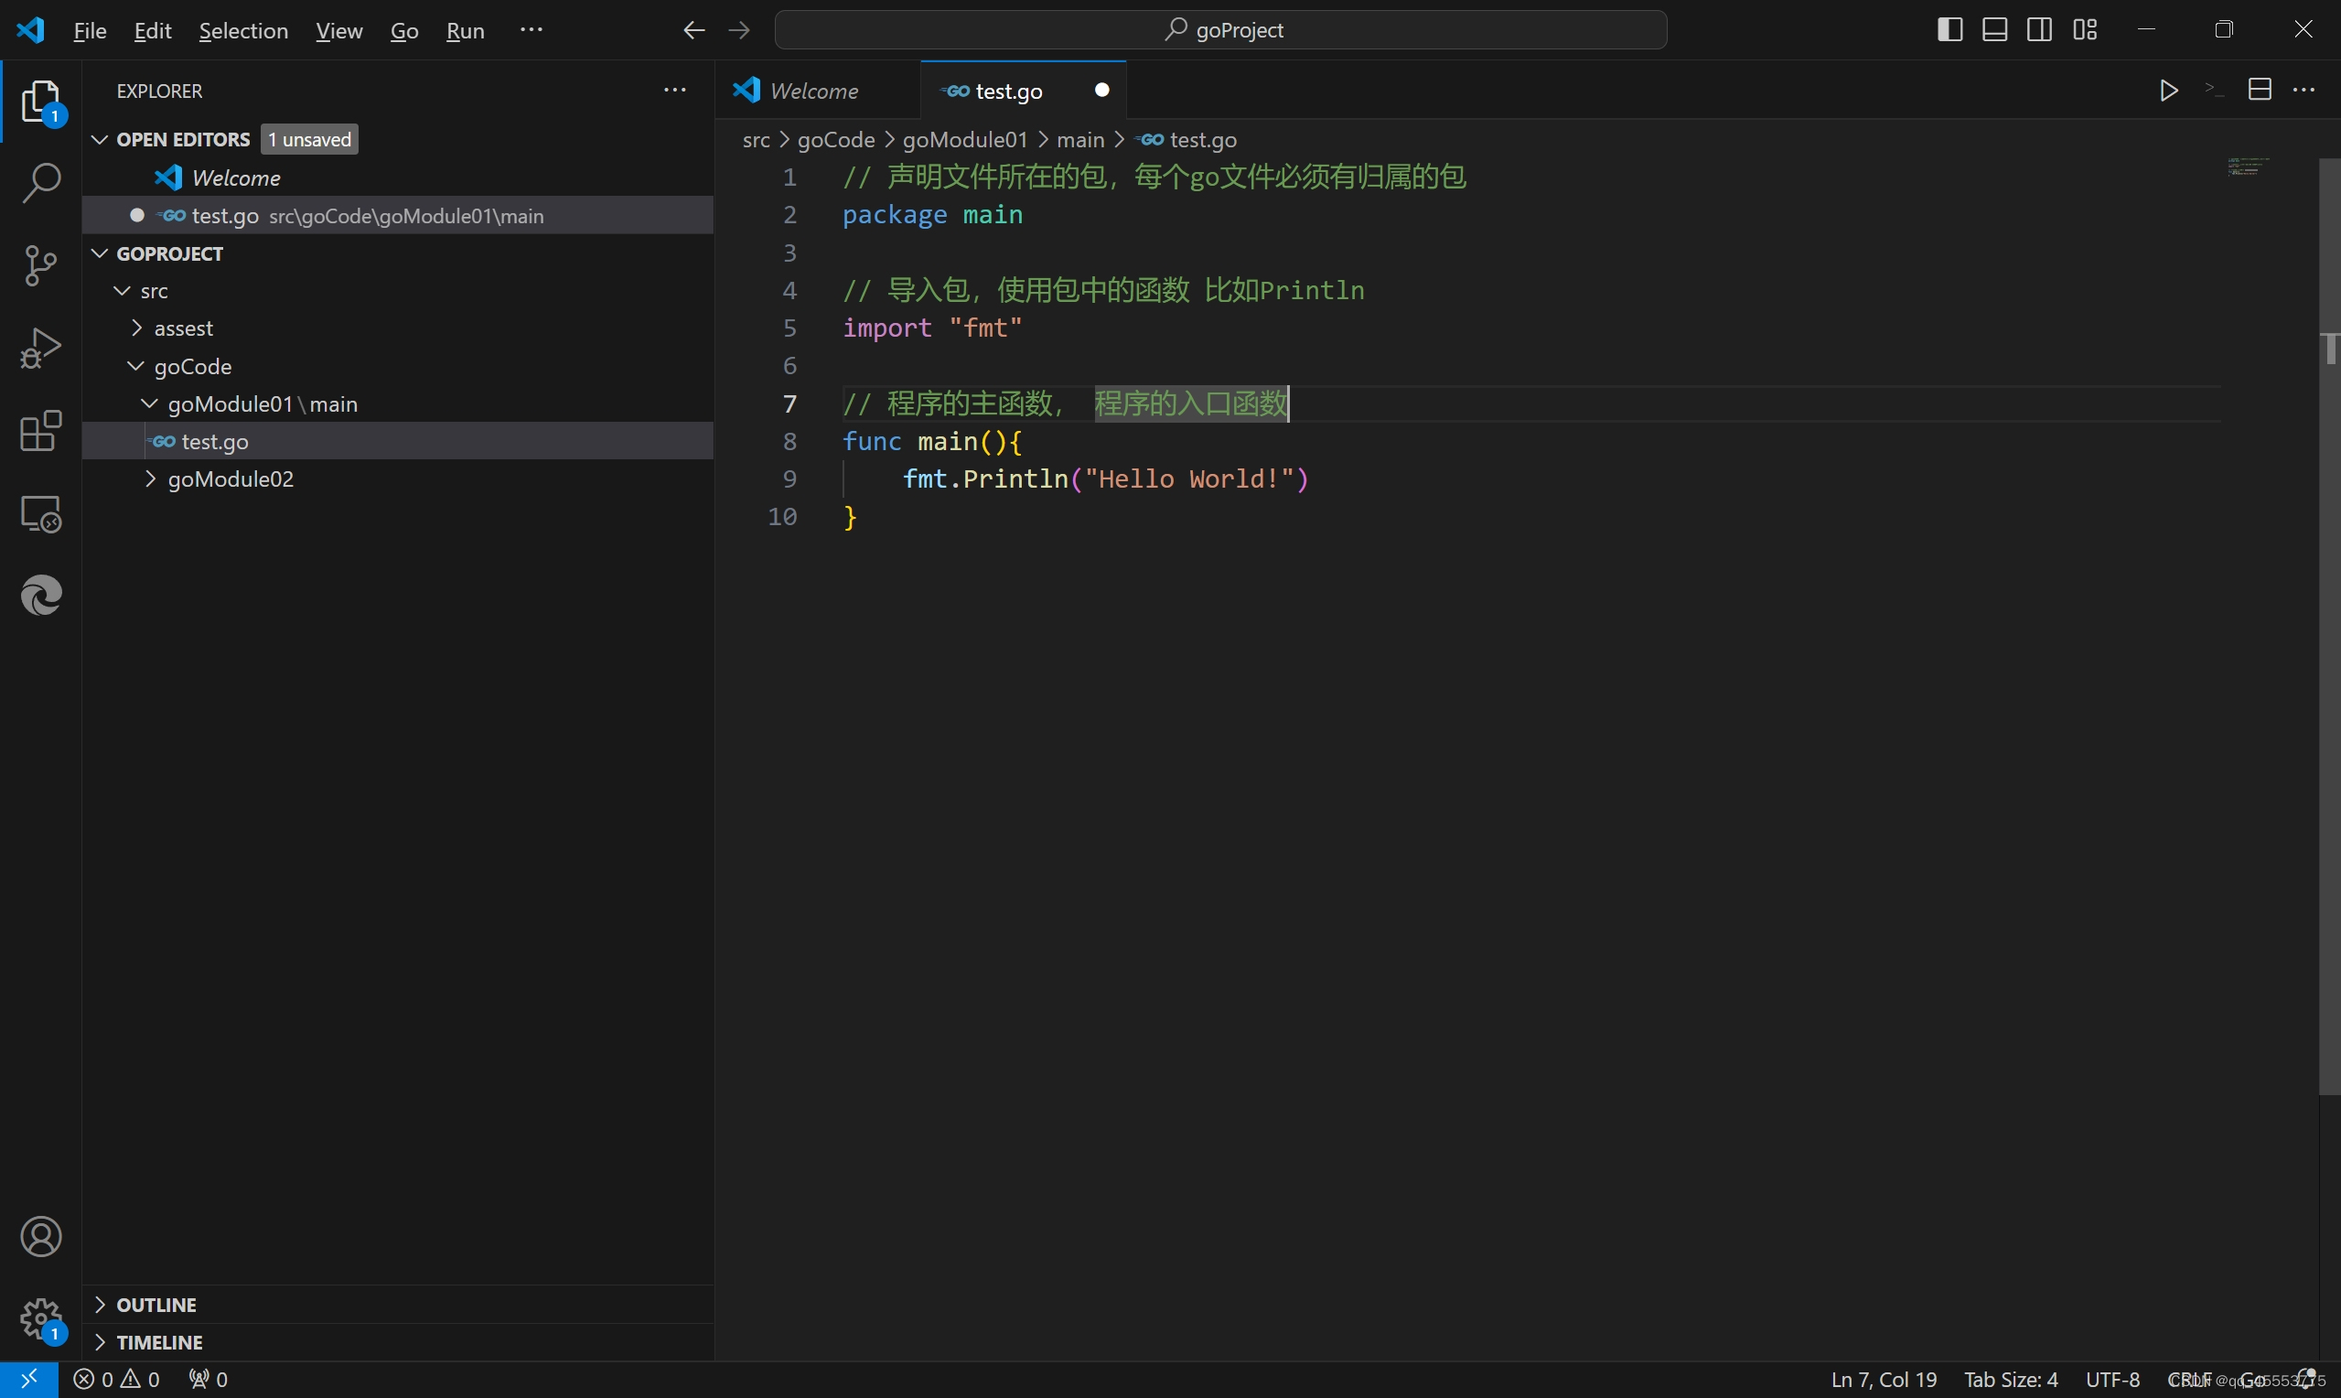Open Remote Explorer view
2341x1398 pixels.
[x=40, y=514]
